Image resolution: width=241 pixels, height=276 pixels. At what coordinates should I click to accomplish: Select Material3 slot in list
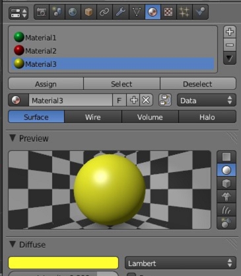(113, 64)
